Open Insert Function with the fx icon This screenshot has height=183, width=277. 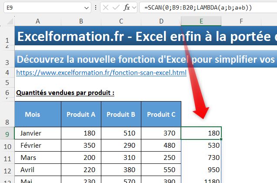point(127,7)
